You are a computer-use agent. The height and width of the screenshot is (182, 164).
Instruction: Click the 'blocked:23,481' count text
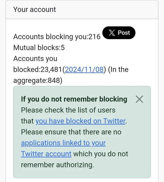(x=38, y=70)
